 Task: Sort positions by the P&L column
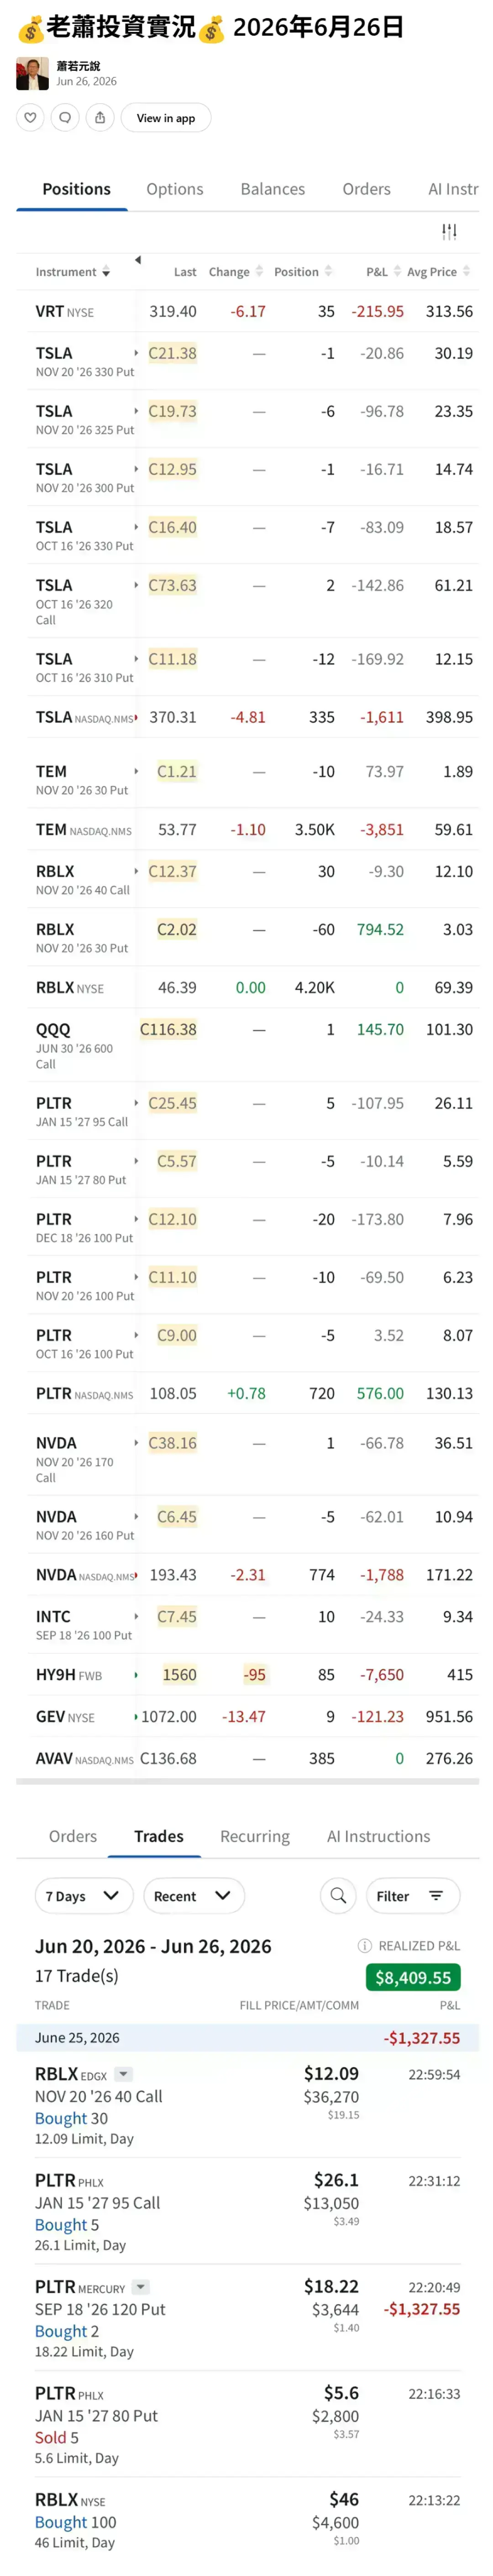[383, 272]
